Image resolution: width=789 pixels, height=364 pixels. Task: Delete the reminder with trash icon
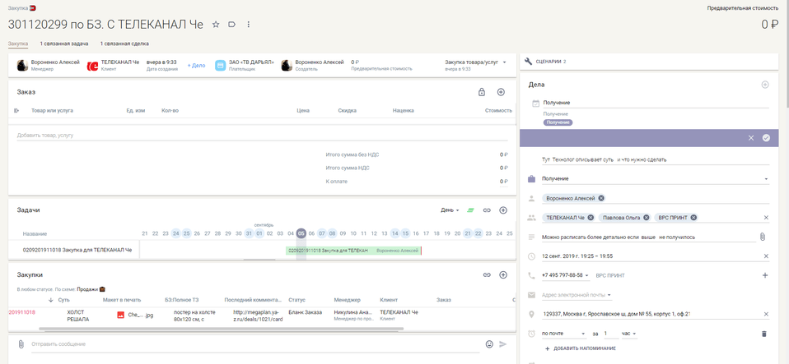pos(763,334)
